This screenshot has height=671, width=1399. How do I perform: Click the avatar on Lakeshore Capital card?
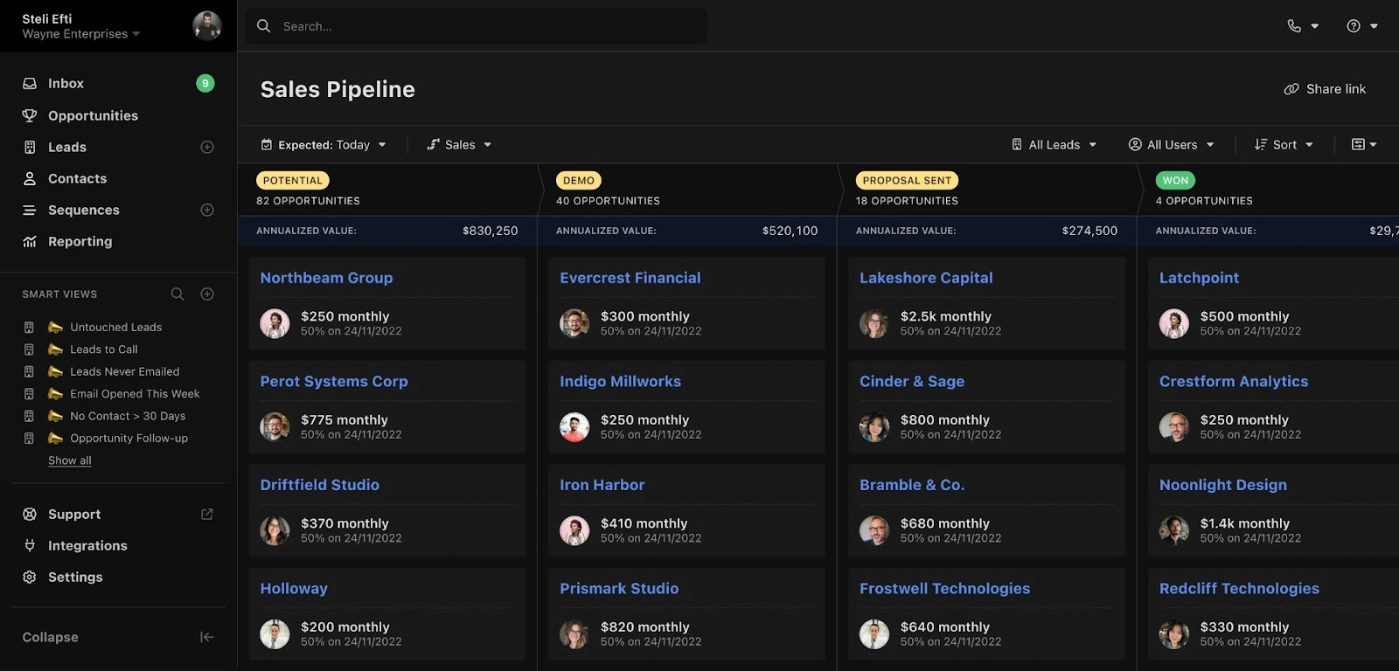point(874,323)
